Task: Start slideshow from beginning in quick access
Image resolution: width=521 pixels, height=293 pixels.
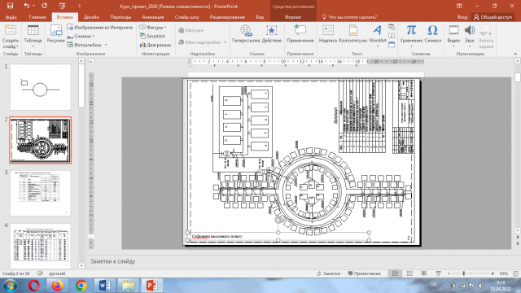Action: coord(62,6)
